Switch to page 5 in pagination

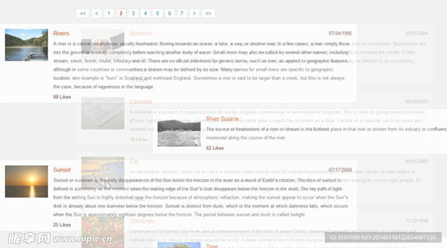(x=157, y=13)
